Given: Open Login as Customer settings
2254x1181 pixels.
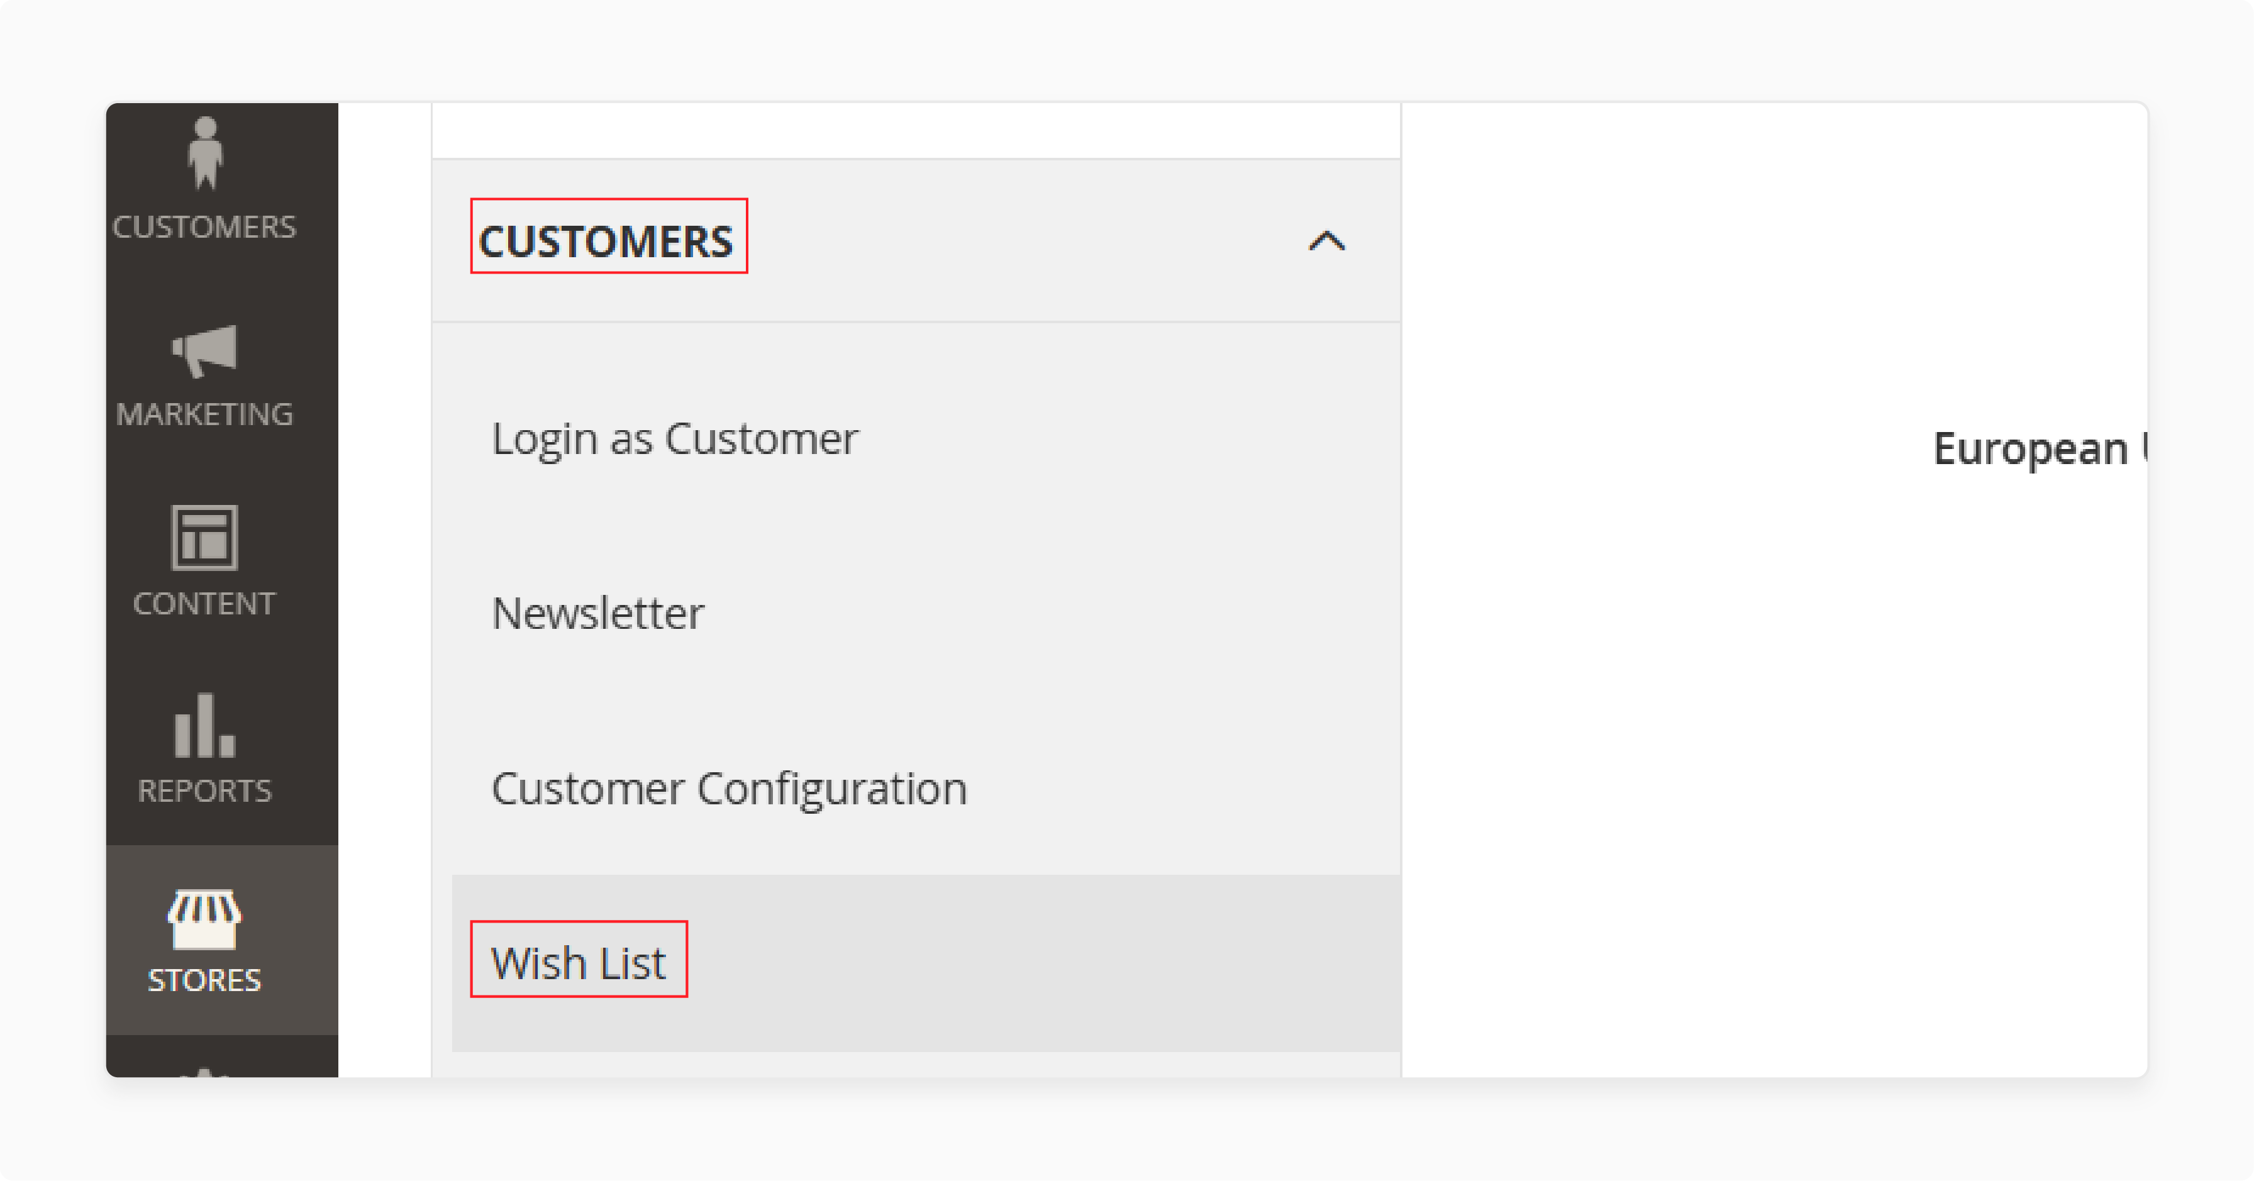Looking at the screenshot, I should pyautogui.click(x=675, y=438).
